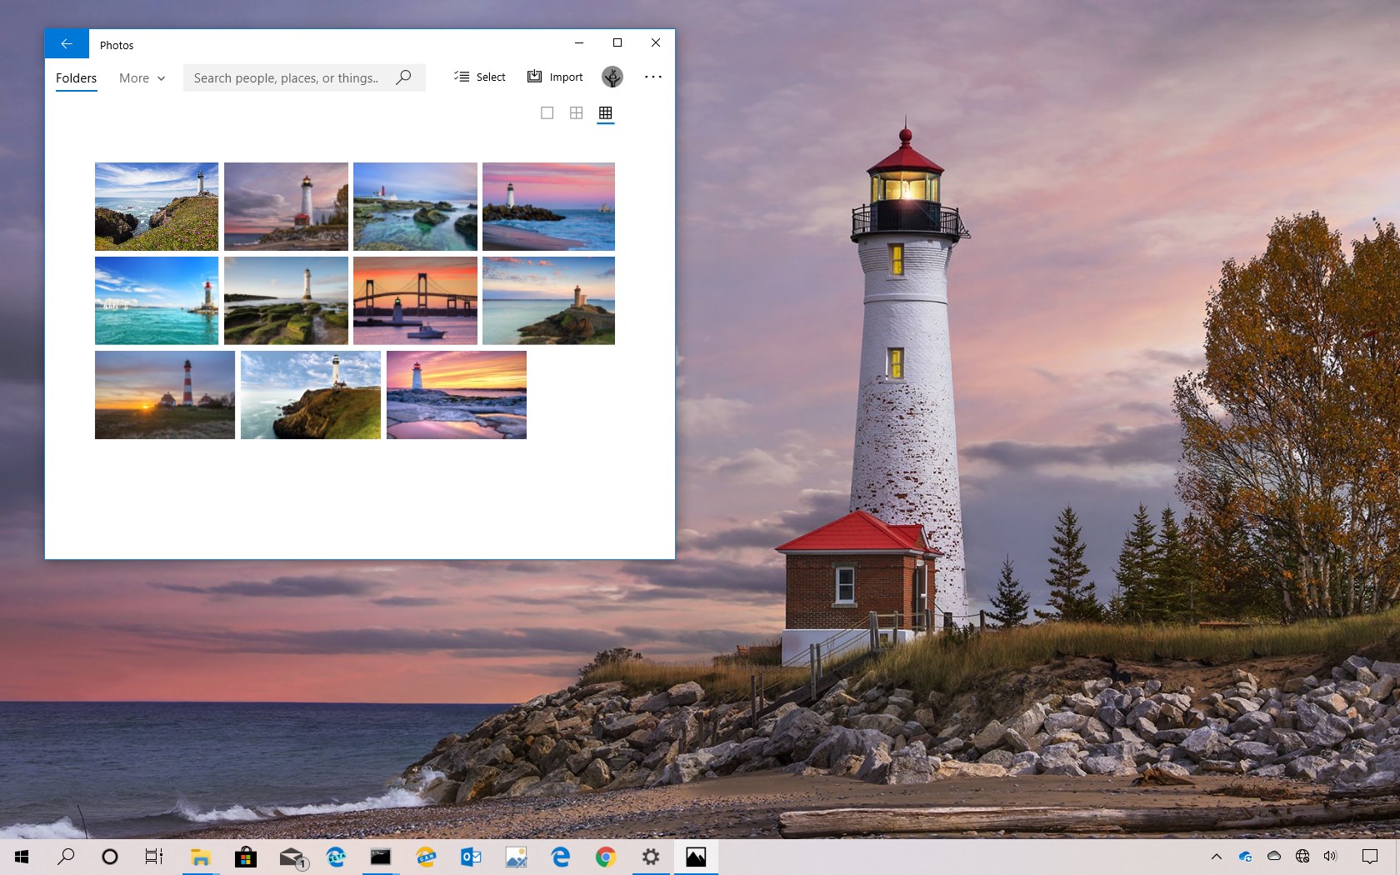Click the back arrow in Photos
The image size is (1400, 875).
pyautogui.click(x=67, y=44)
